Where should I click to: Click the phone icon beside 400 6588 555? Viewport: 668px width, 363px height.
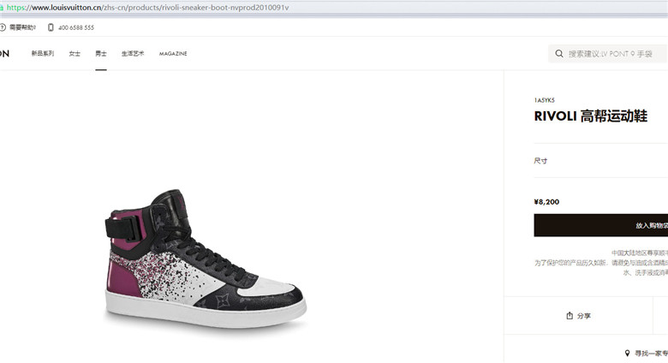point(51,27)
